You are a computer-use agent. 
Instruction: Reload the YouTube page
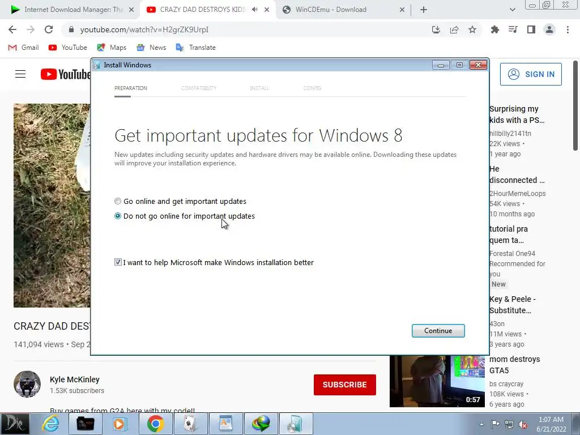pyautogui.click(x=49, y=29)
